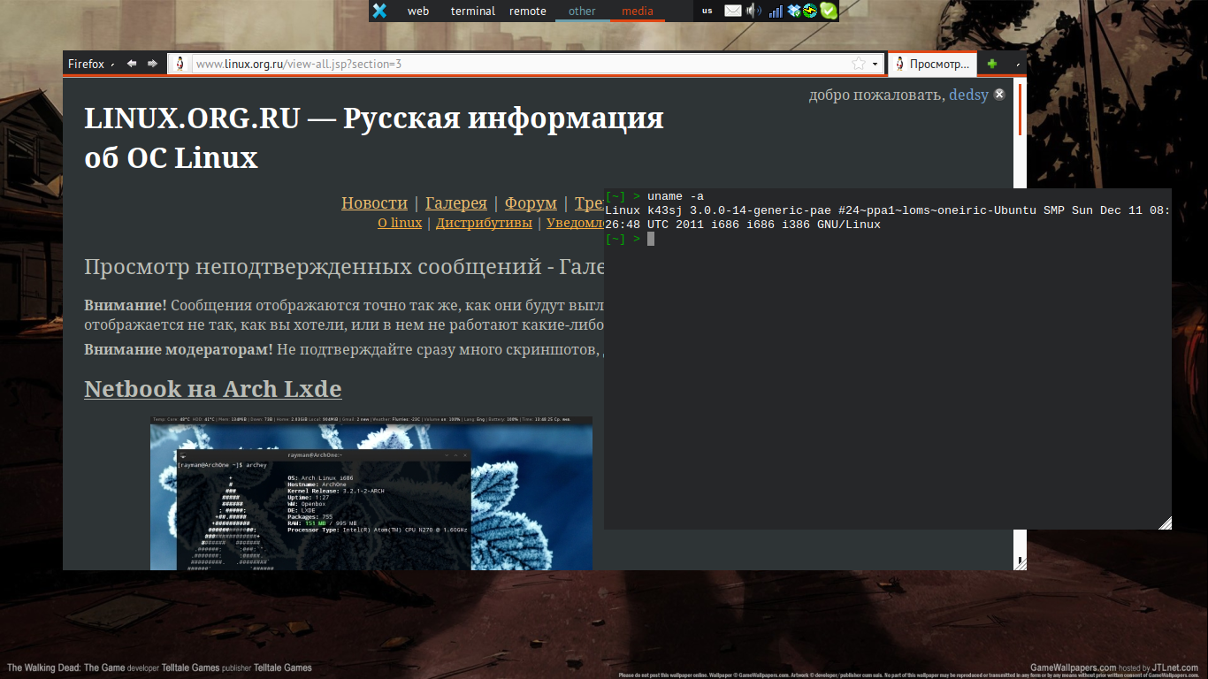Open the Дистрибутивы link
This screenshot has height=679, width=1208.
[484, 223]
